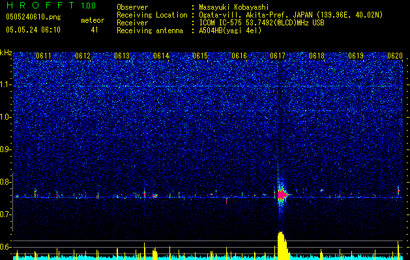Screen dimensions: 410x260
Task: Click the 0612 time marker
Action: (83, 56)
